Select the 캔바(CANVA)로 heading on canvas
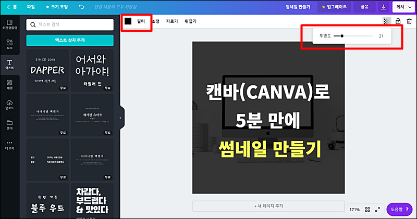Image resolution: width=417 pixels, height=219 pixels. pyautogui.click(x=268, y=92)
